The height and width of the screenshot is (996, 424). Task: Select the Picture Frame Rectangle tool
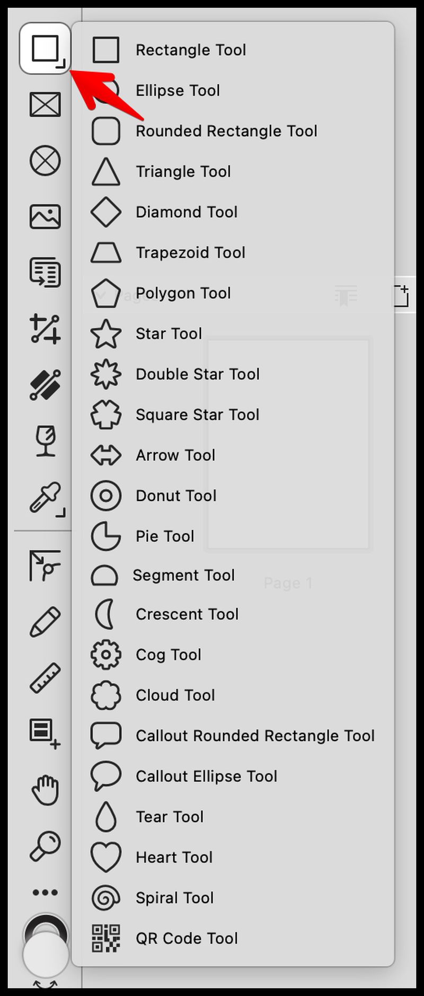click(45, 104)
